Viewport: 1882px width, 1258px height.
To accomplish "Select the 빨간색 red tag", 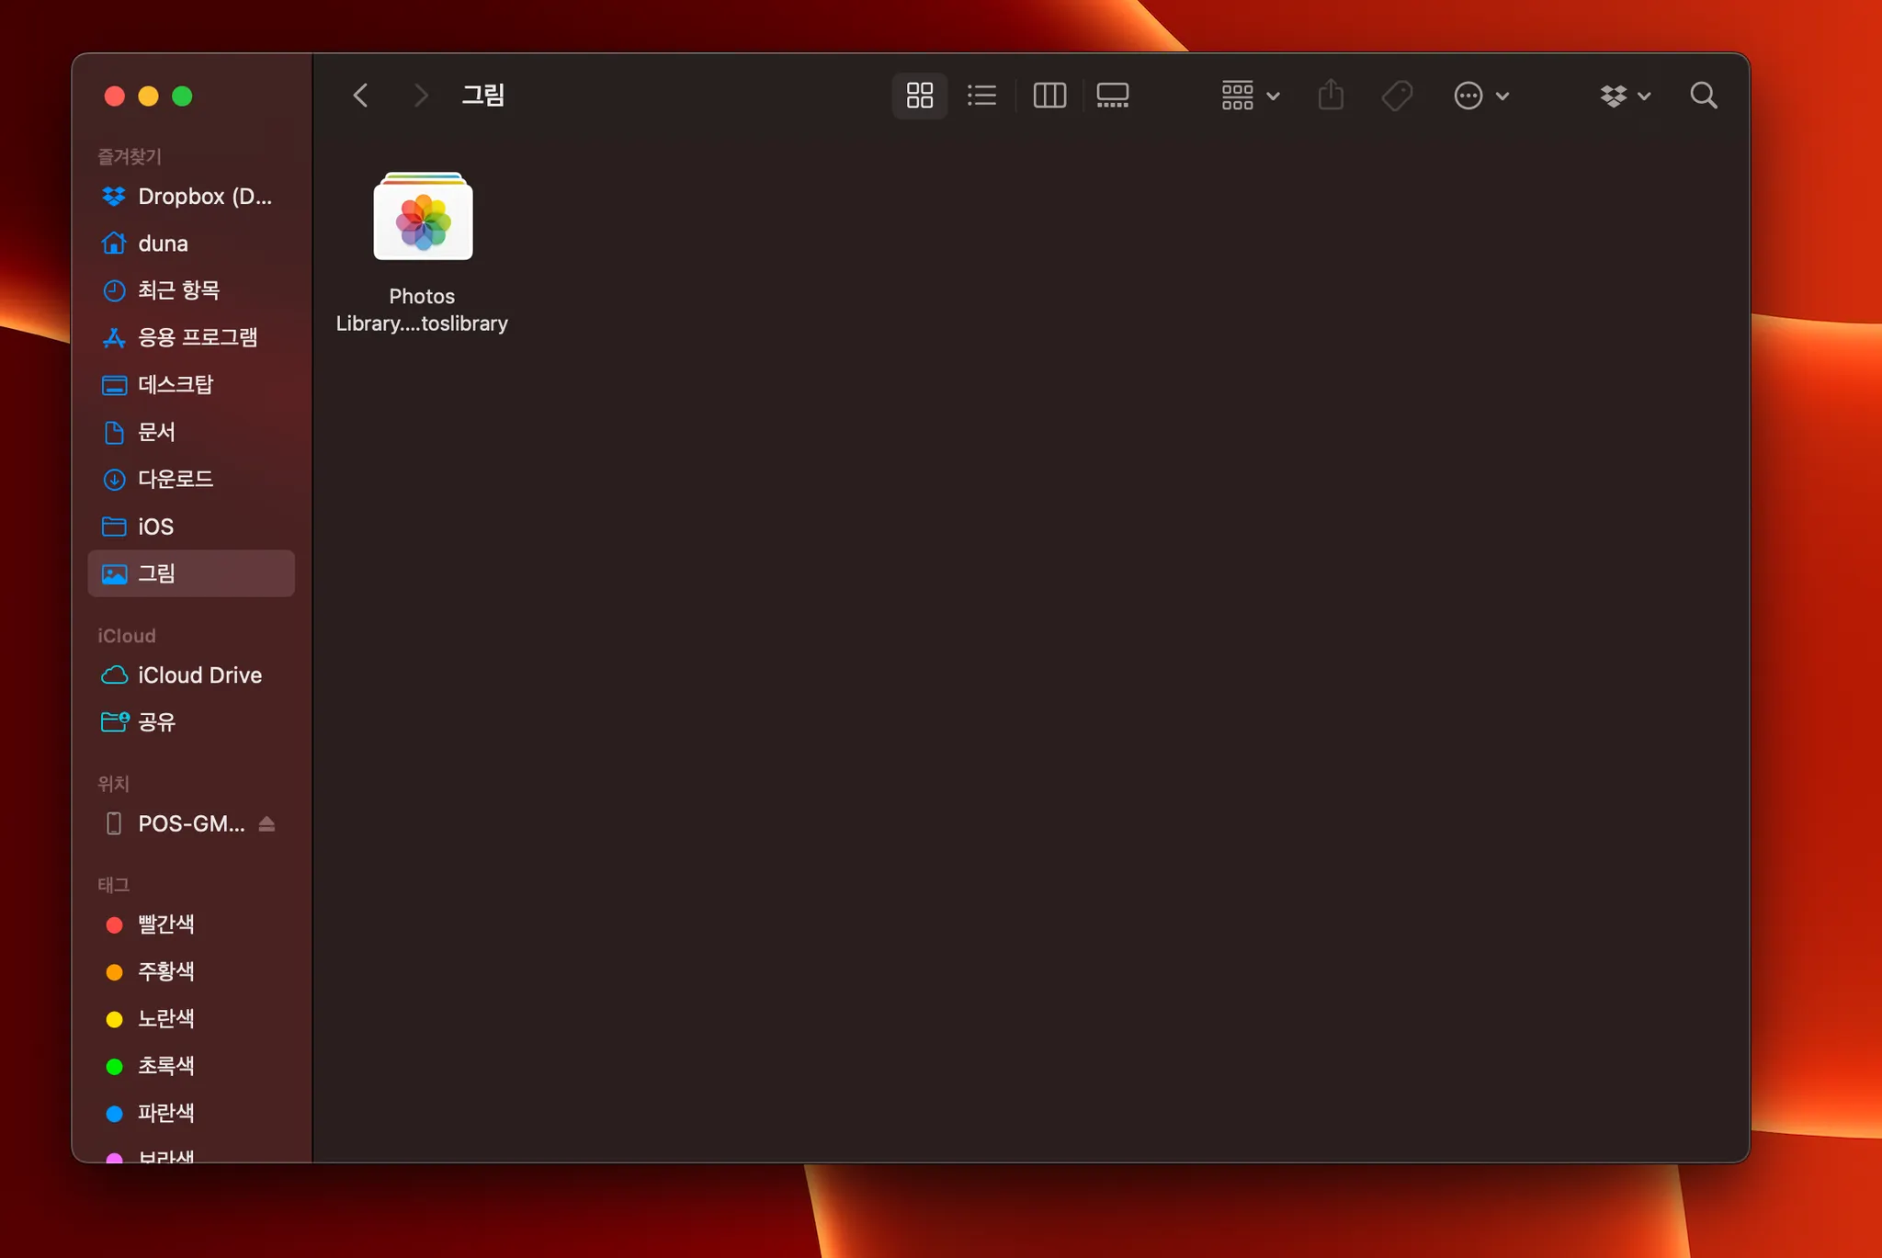I will pyautogui.click(x=165, y=924).
